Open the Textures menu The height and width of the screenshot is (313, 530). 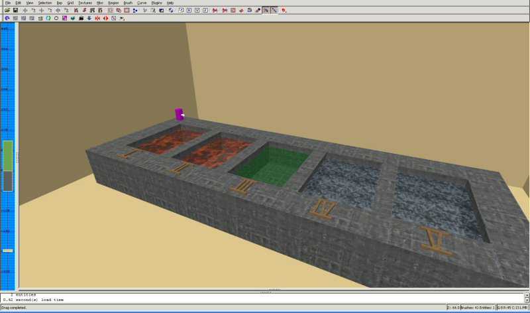85,3
